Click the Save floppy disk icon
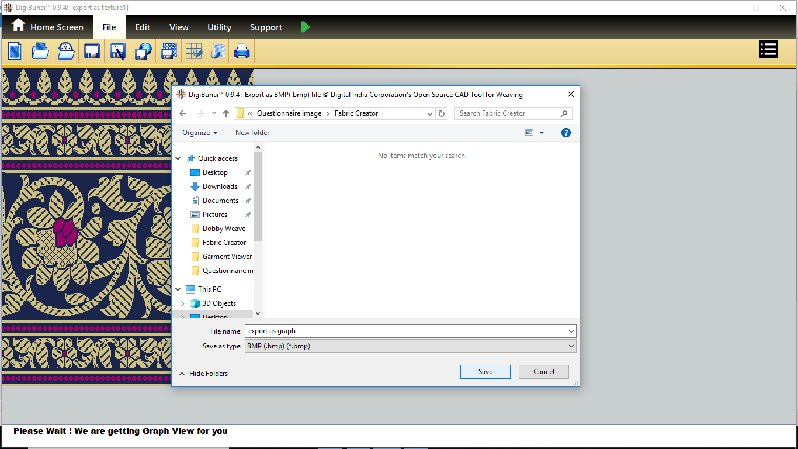The height and width of the screenshot is (449, 798). [x=92, y=51]
